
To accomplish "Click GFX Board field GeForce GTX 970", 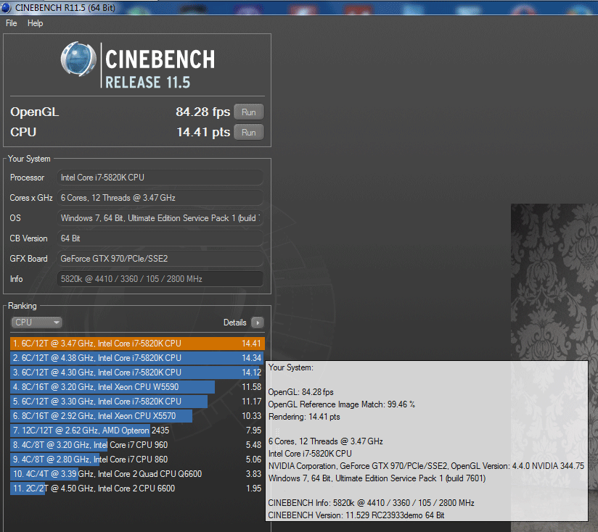I will (160, 259).
